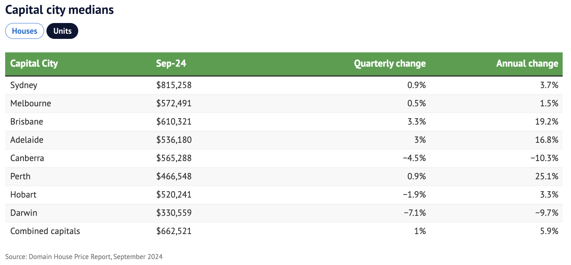This screenshot has height=265, width=571.
Task: Click the Canberra row label
Action: click(x=27, y=158)
